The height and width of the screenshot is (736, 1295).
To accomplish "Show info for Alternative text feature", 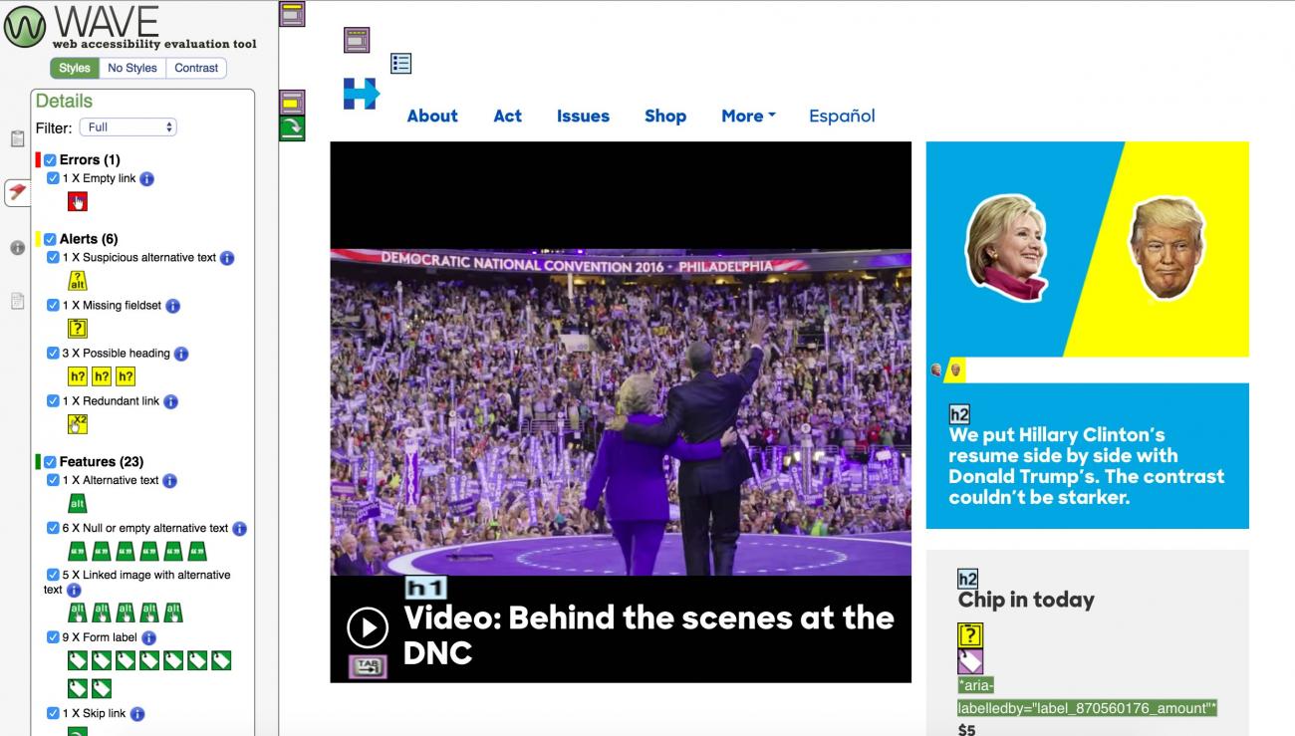I will pos(169,481).
